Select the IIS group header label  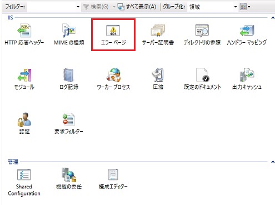pyautogui.click(x=10, y=18)
